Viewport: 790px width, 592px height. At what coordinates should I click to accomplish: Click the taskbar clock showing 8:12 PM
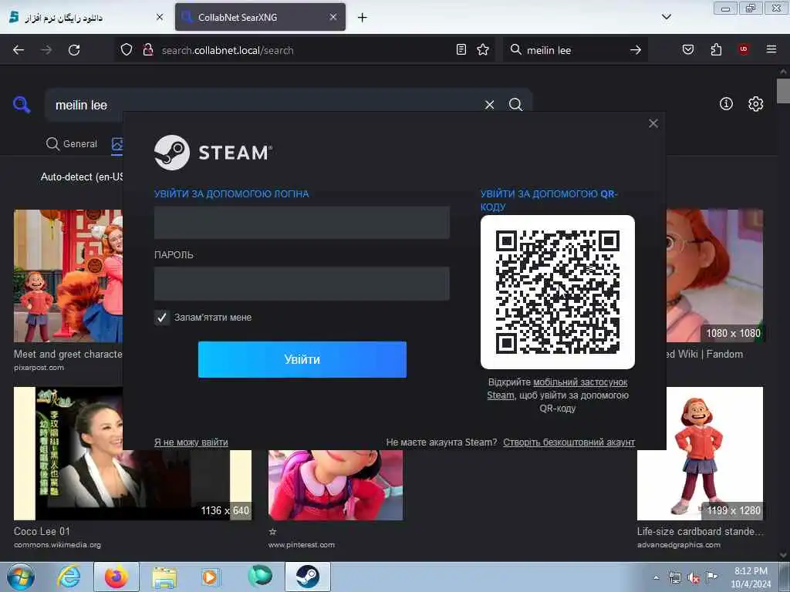751,577
